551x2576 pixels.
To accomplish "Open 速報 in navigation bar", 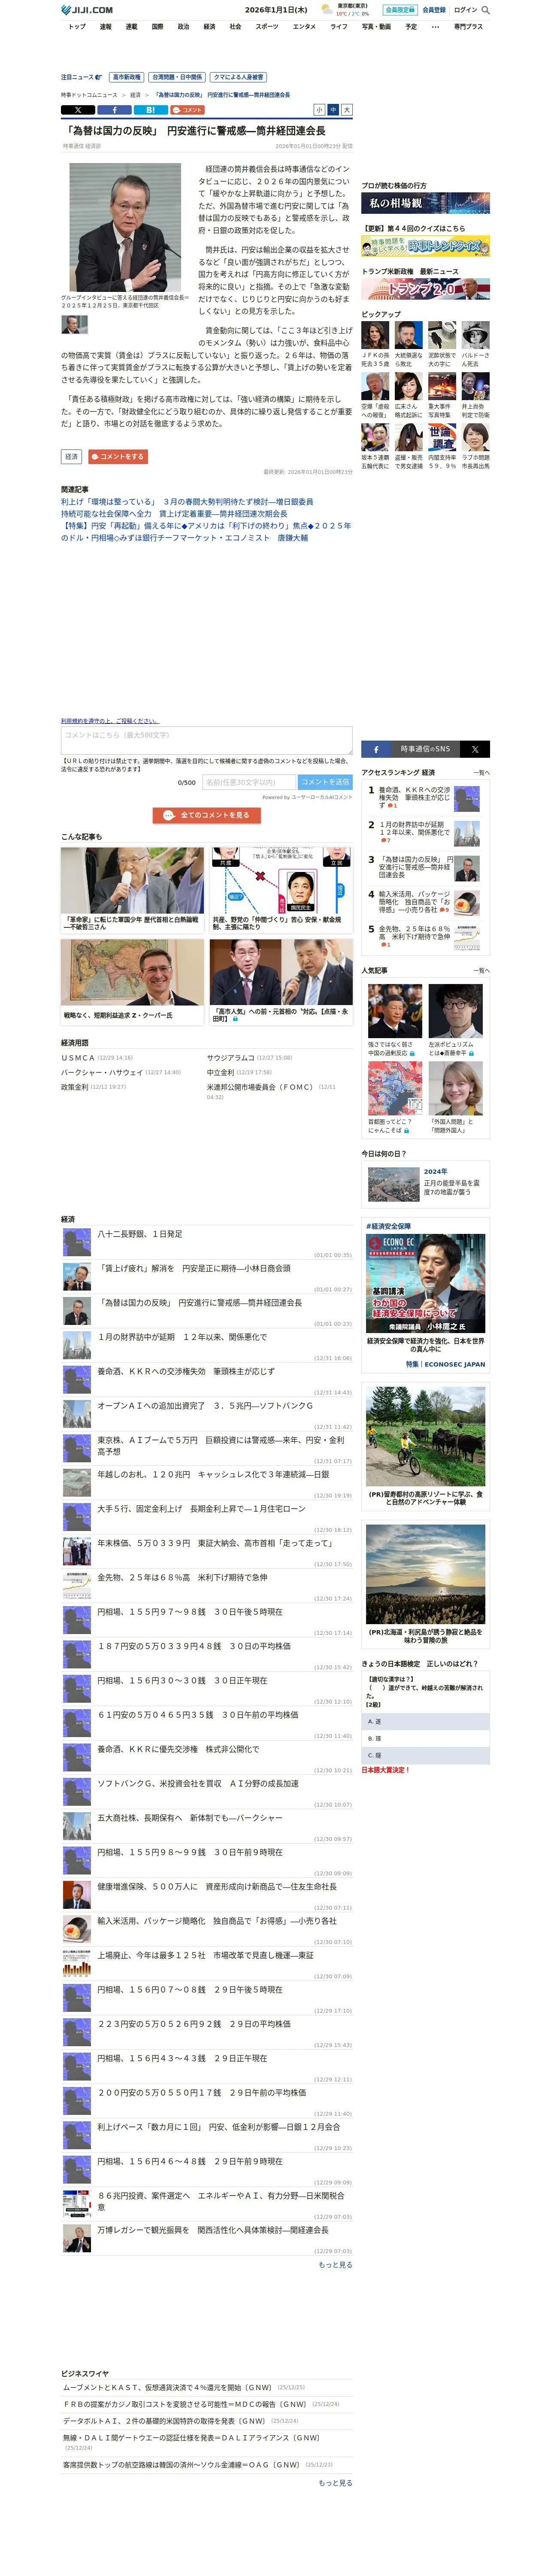I will [105, 27].
